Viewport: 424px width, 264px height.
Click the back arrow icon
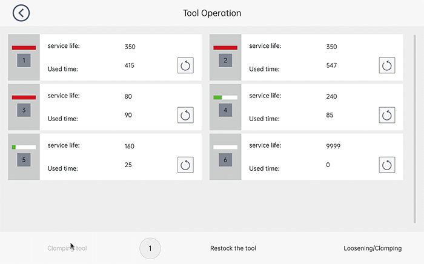(x=21, y=13)
